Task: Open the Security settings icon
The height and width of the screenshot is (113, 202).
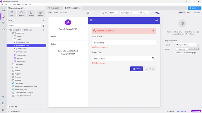Action: pyautogui.click(x=21, y=14)
